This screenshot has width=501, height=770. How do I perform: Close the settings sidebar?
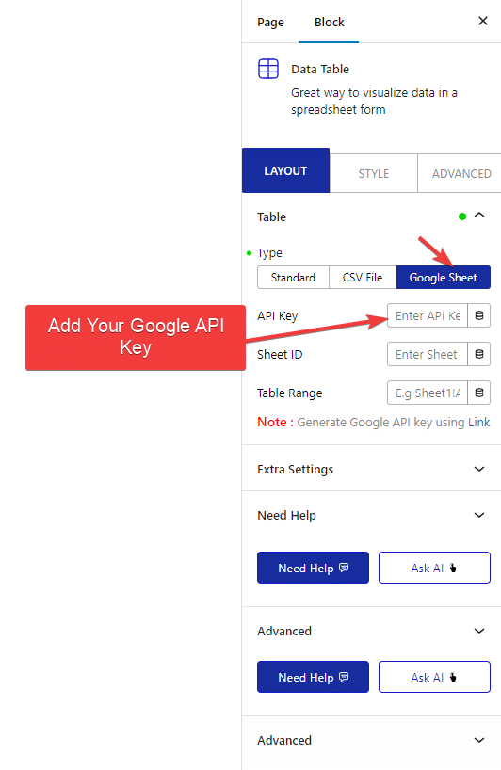(483, 21)
